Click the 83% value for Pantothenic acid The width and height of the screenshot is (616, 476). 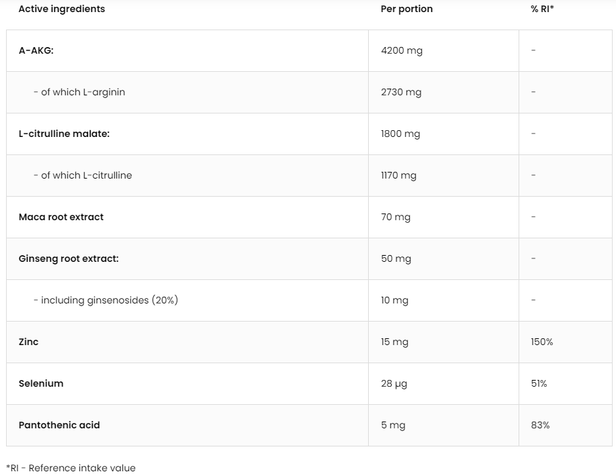click(540, 425)
